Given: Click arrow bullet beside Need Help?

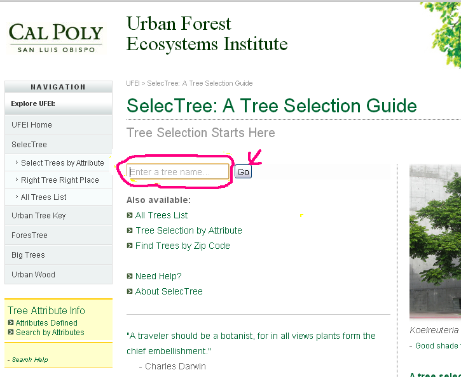Looking at the screenshot, I should pyautogui.click(x=130, y=276).
